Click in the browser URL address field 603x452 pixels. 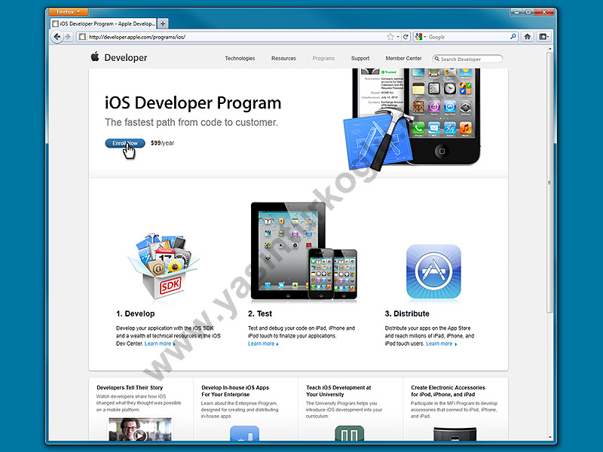(x=234, y=37)
